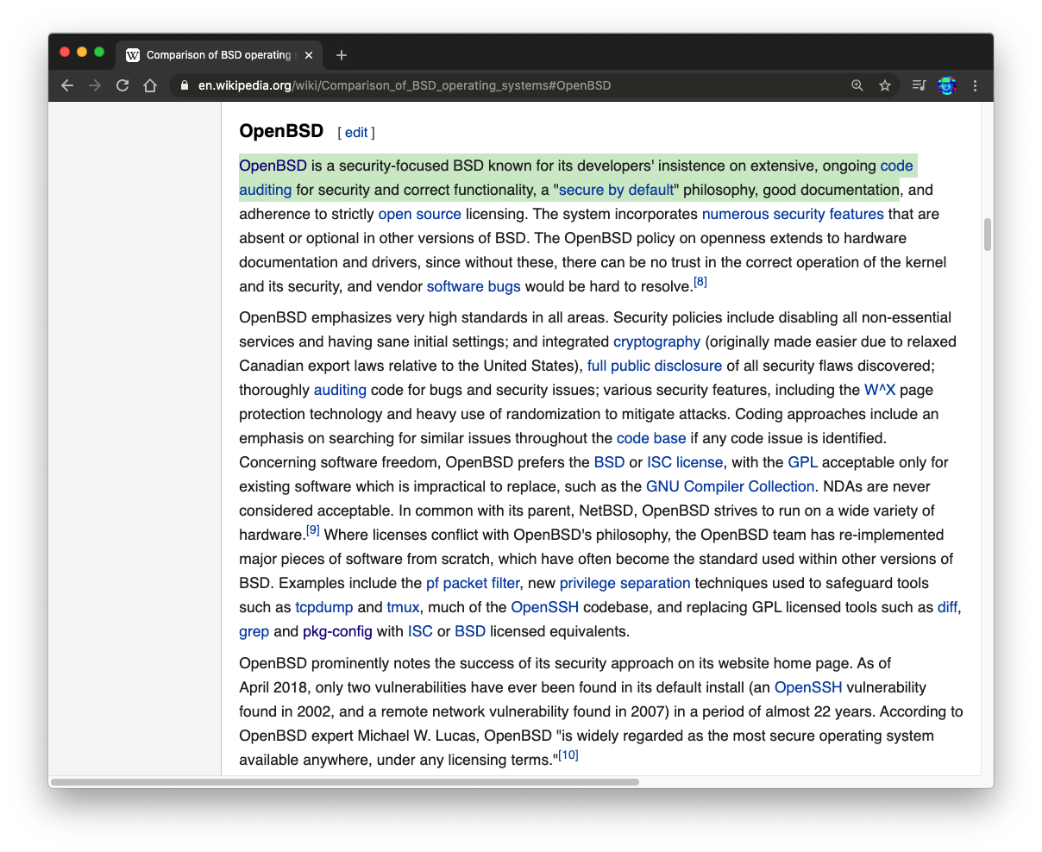Open the zoom magnifier icon in address bar

(x=857, y=85)
